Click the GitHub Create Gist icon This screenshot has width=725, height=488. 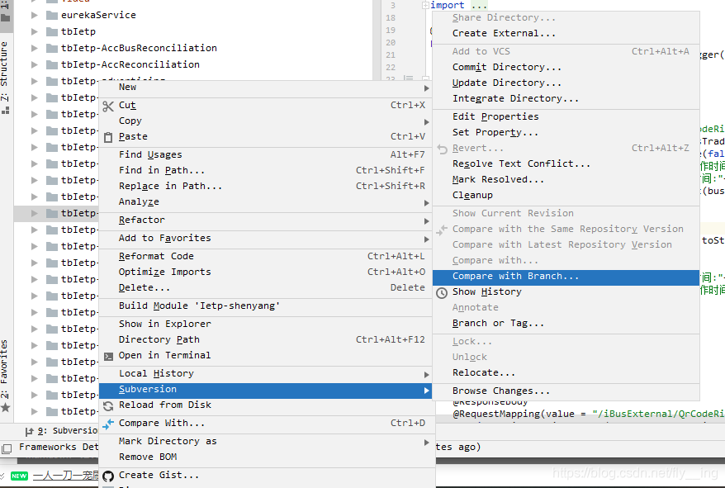[108, 476]
